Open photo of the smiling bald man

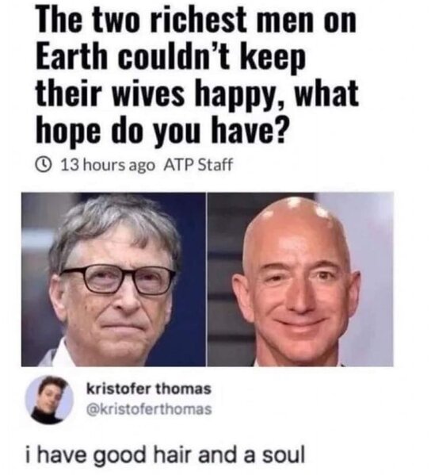300,279
